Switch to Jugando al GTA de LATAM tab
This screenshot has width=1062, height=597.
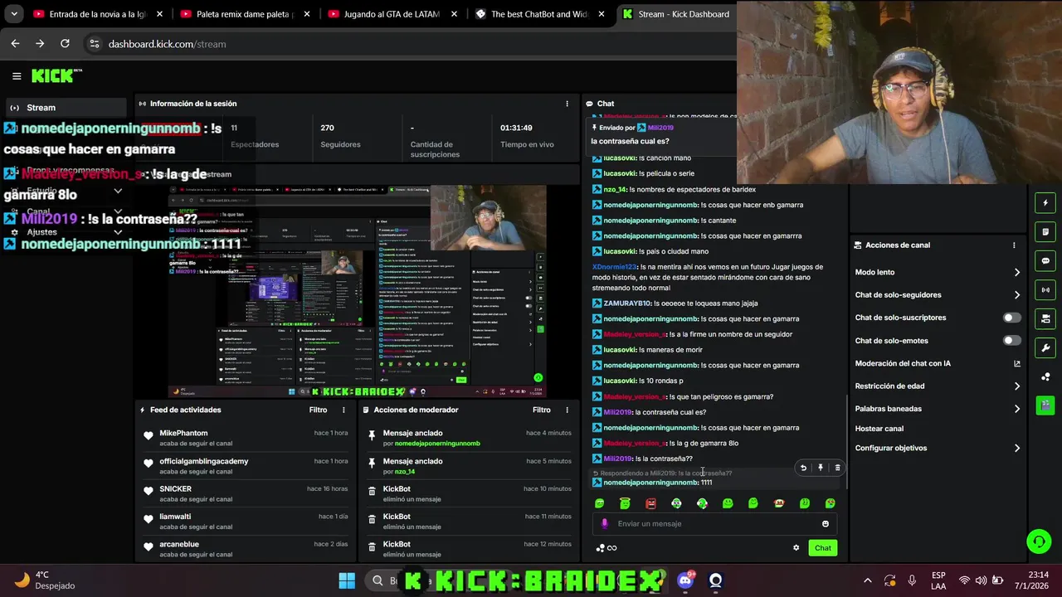(x=392, y=14)
